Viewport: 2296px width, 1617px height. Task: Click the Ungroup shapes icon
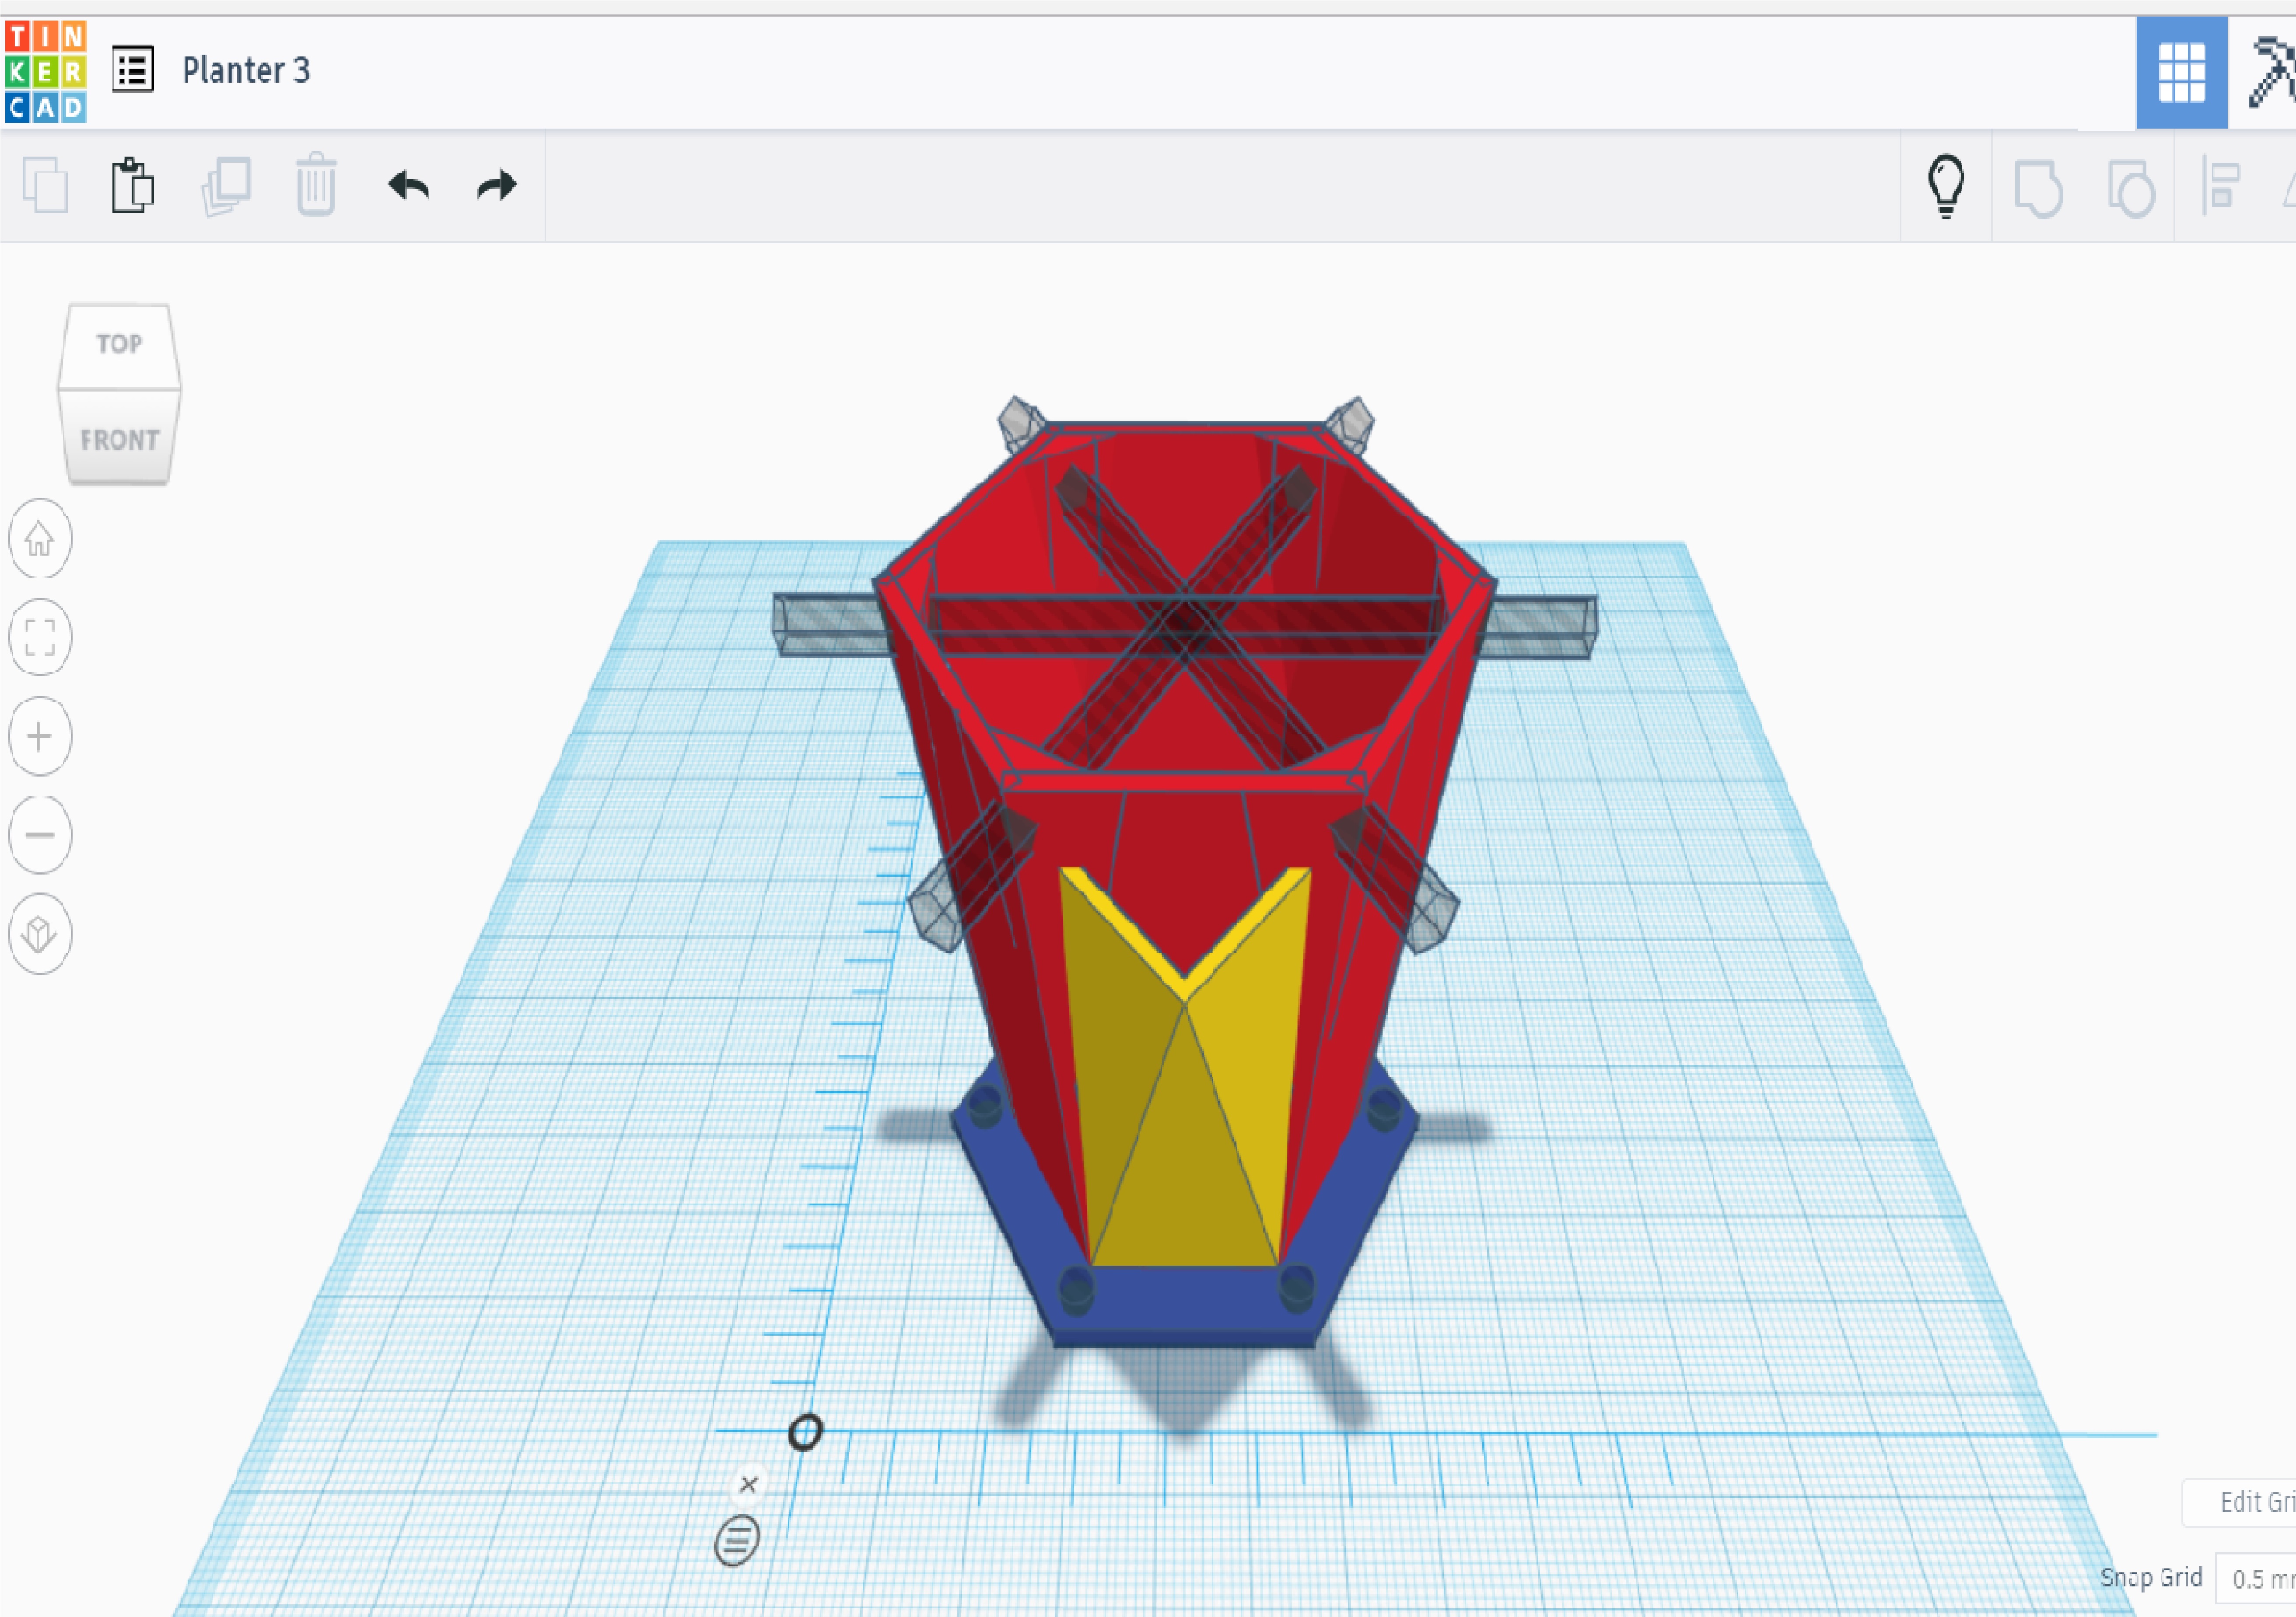pyautogui.click(x=2131, y=188)
